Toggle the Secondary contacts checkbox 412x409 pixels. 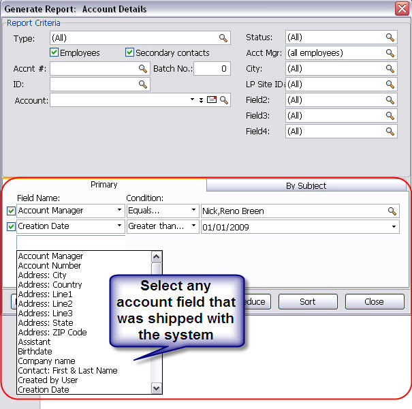tap(129, 53)
